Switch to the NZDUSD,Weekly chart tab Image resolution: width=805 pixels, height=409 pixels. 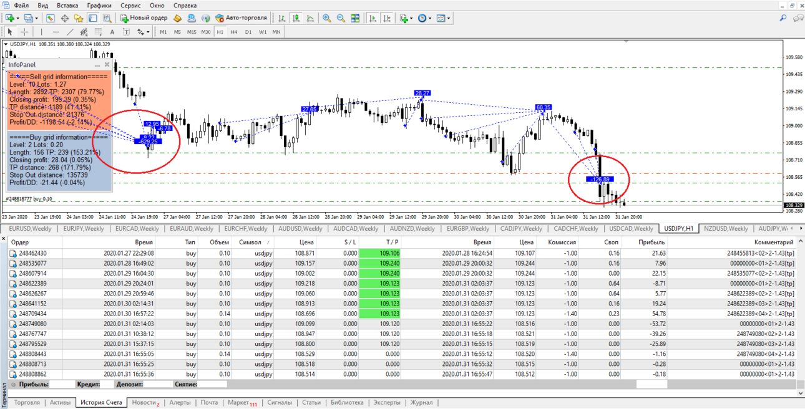click(726, 229)
